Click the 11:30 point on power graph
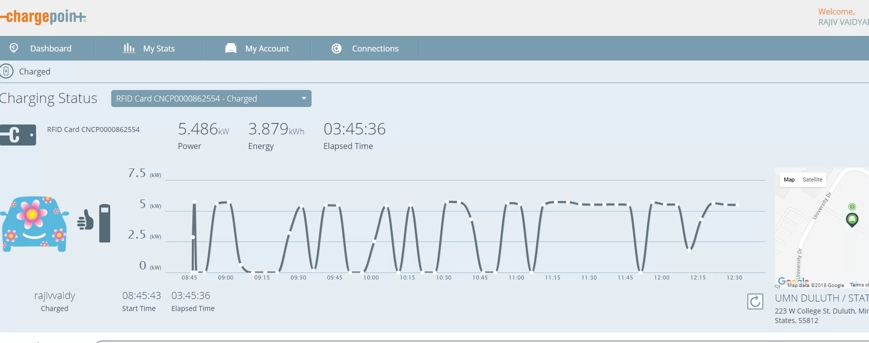 pyautogui.click(x=589, y=204)
